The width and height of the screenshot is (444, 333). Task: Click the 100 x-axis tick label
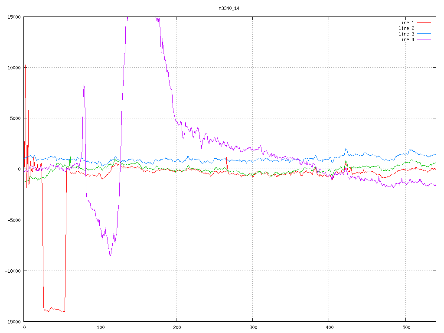100,327
